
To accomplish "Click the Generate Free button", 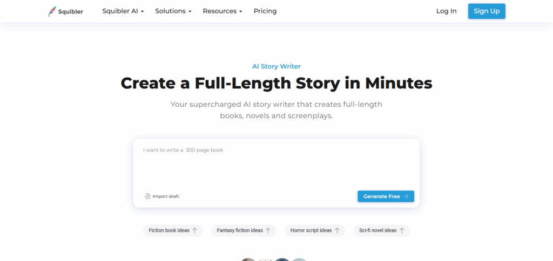I will pyautogui.click(x=386, y=196).
